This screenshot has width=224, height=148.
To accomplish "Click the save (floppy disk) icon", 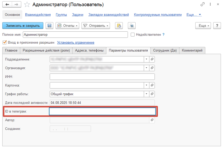I will [x=49, y=26].
